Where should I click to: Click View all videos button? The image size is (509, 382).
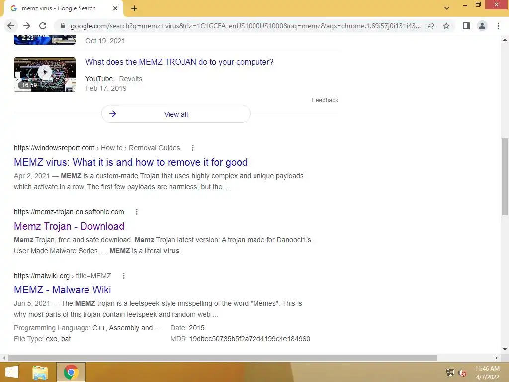[x=175, y=114]
